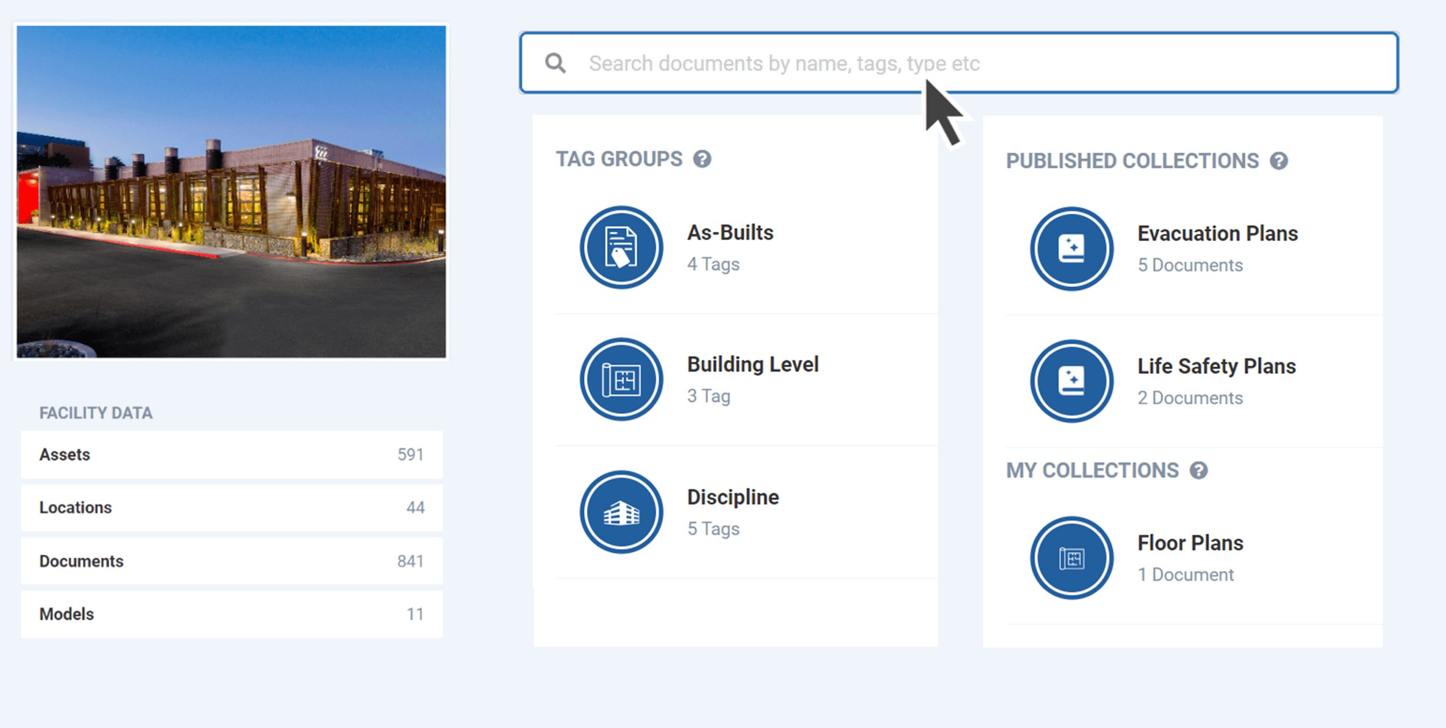Image resolution: width=1446 pixels, height=728 pixels.
Task: Select the Assets row showing 591
Action: point(231,455)
